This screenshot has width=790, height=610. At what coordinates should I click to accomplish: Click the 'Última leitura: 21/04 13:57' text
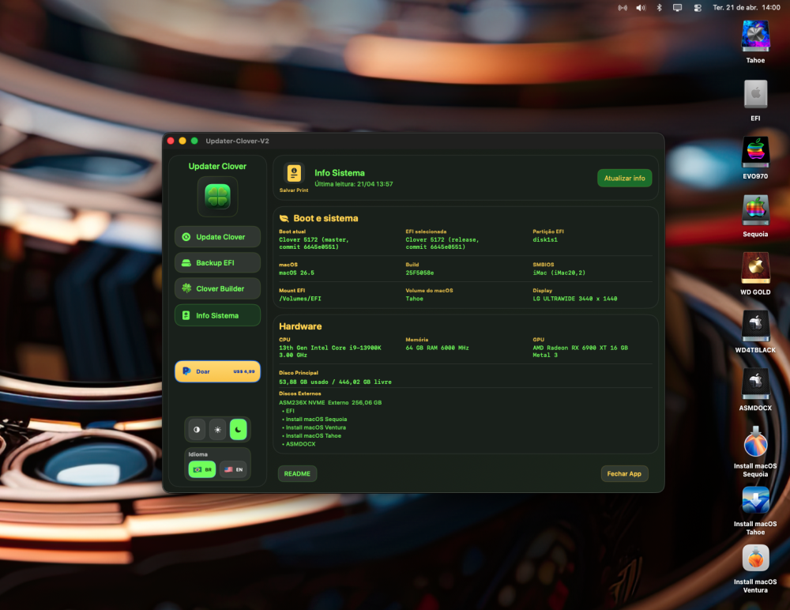tap(354, 184)
